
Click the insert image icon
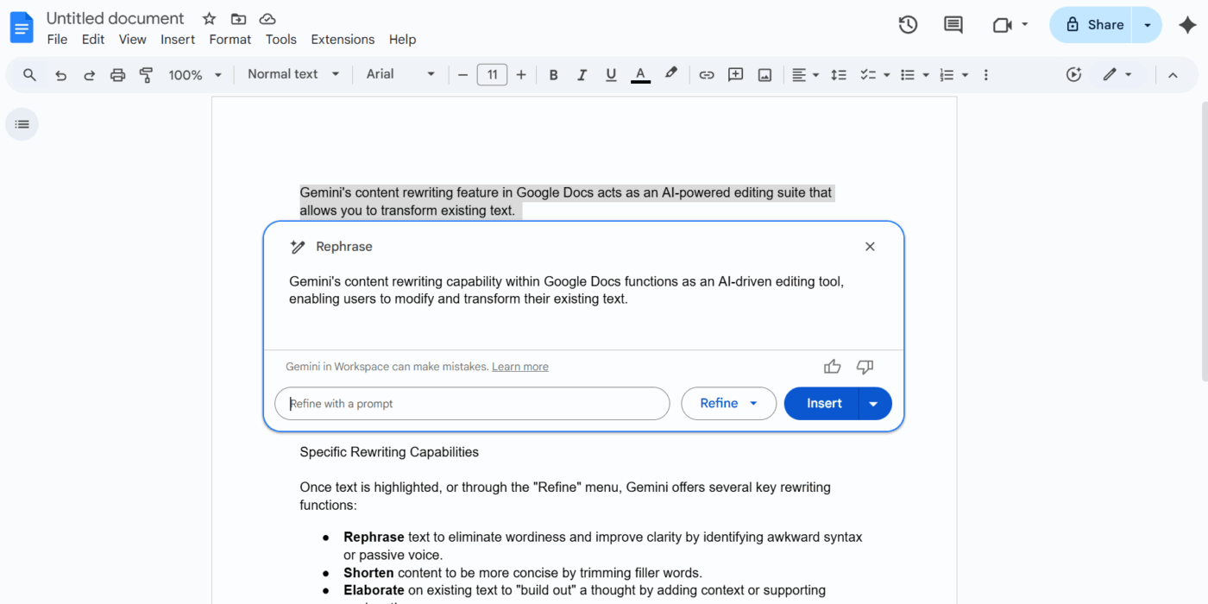click(764, 75)
